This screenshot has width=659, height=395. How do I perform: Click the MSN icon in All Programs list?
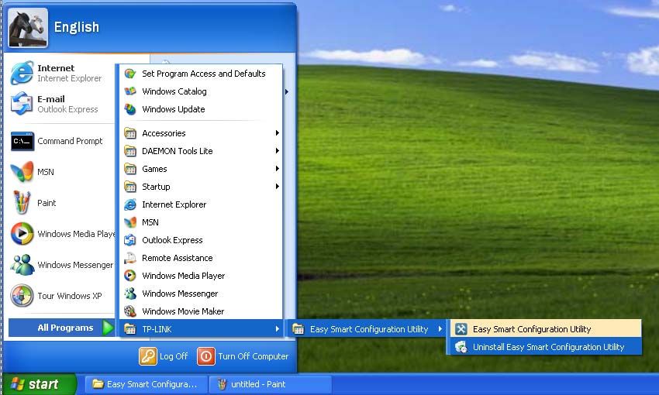[130, 222]
